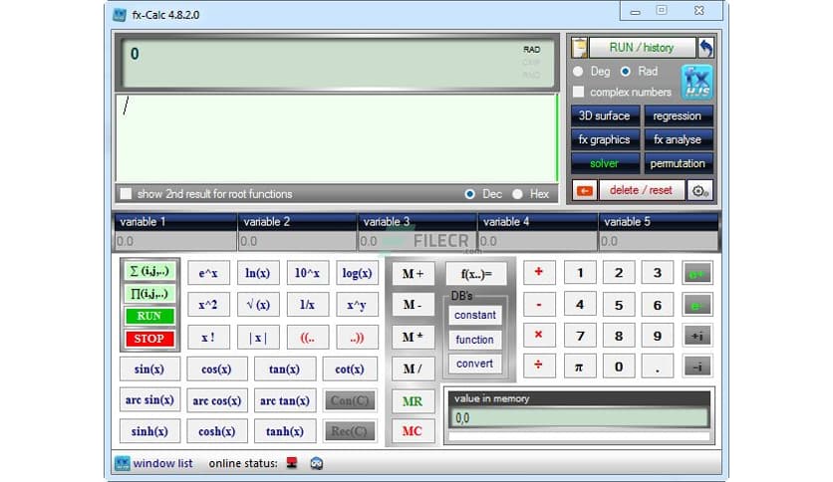
Task: Click into the variable 3 value field
Action: tap(417, 242)
